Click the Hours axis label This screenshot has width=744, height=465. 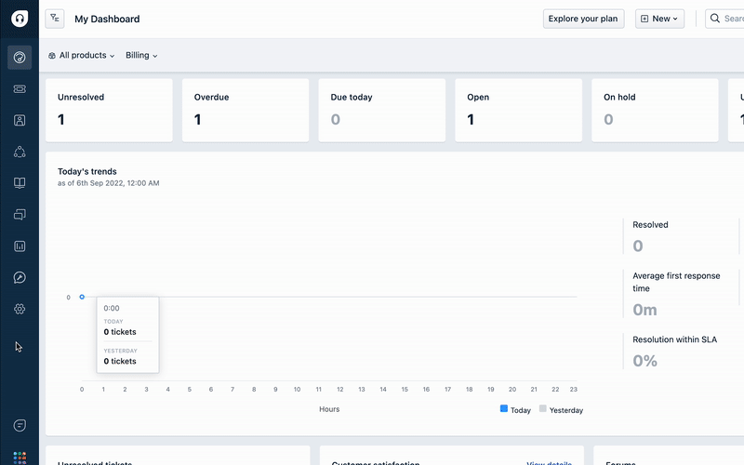point(329,409)
